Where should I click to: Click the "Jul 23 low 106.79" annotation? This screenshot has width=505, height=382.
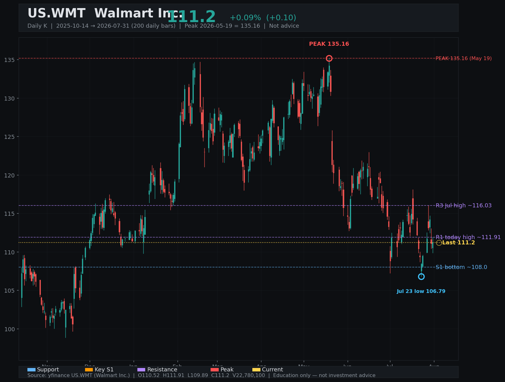click(x=421, y=291)
